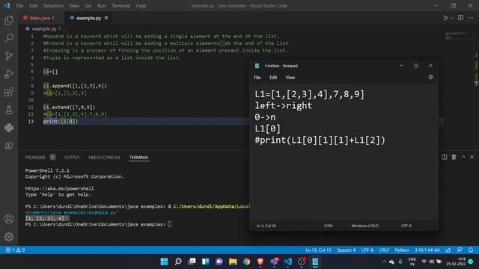
Task: Open editor More Actions ellipsis
Action: [x=471, y=18]
